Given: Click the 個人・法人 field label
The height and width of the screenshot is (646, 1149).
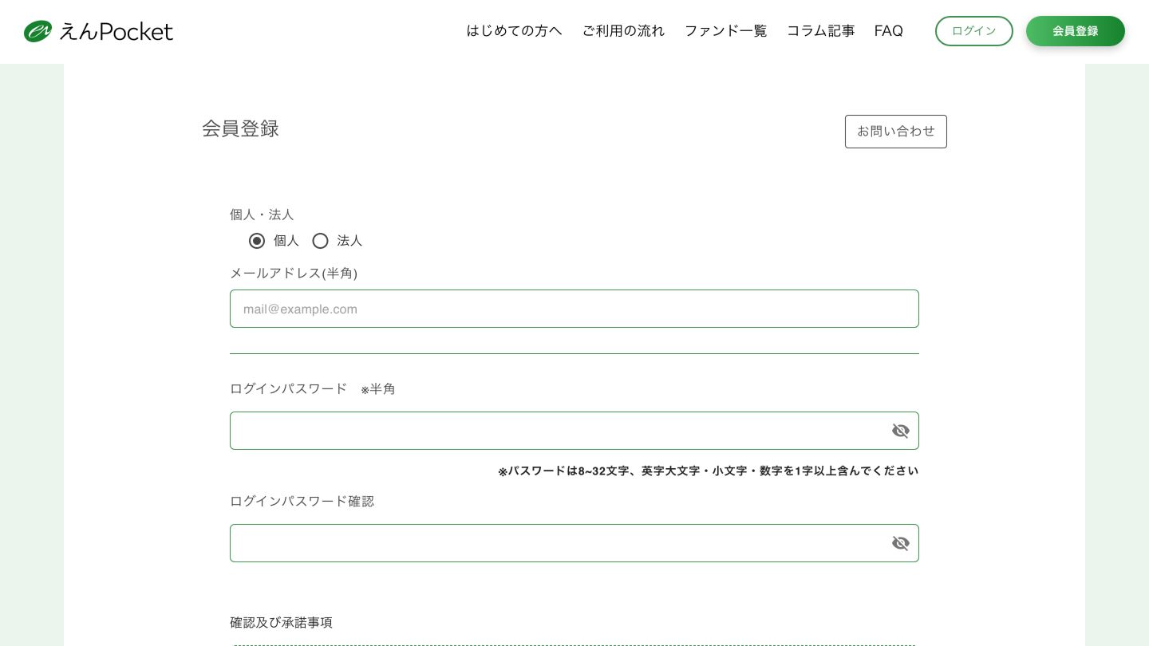Looking at the screenshot, I should [x=262, y=215].
